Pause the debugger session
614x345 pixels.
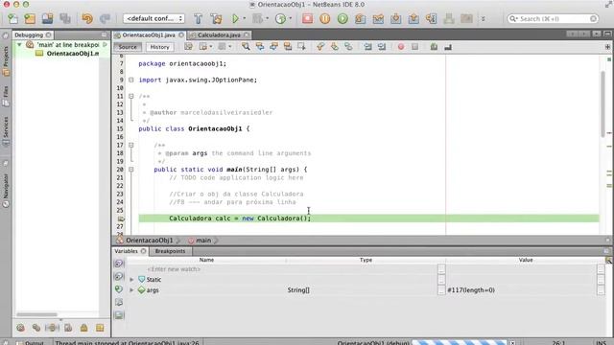tap(324, 18)
